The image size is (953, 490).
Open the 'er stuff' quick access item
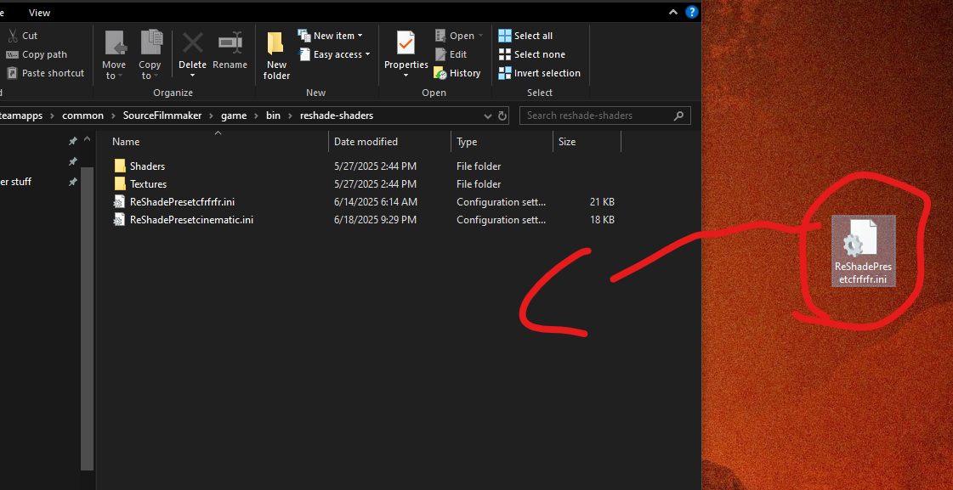tap(16, 182)
